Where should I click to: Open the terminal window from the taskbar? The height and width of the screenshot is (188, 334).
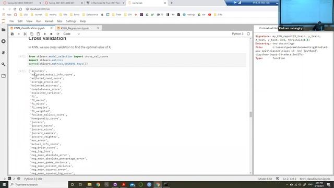pyautogui.click(x=166, y=184)
